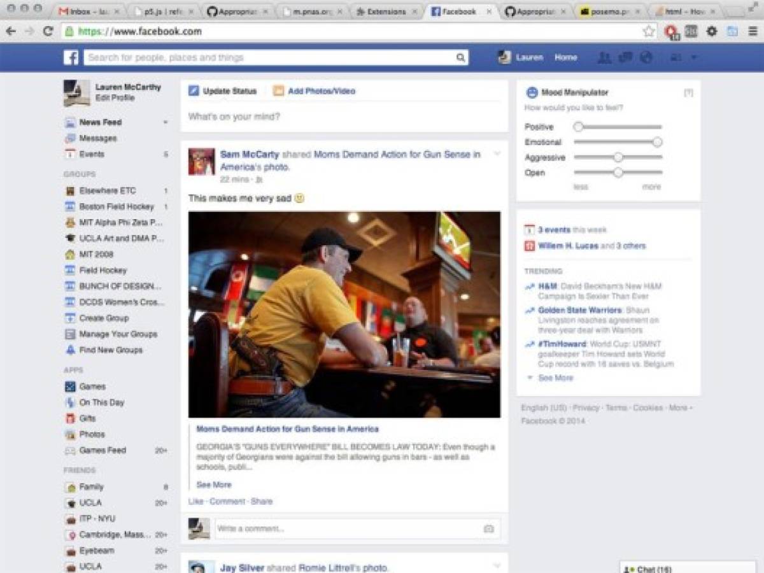Open Photos in sidebar

[92, 434]
